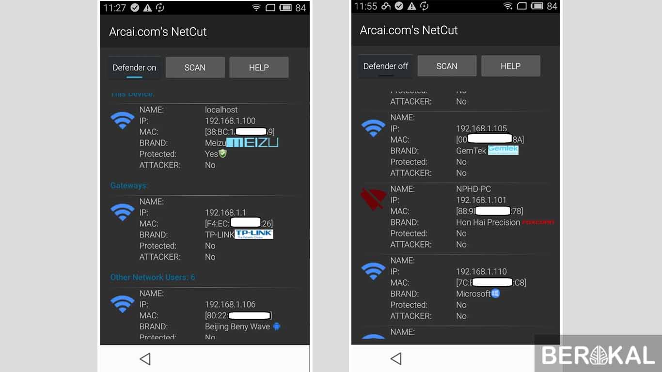Select the 'Other Network Users: 6' header
Image resolution: width=662 pixels, height=372 pixels.
[x=153, y=277]
